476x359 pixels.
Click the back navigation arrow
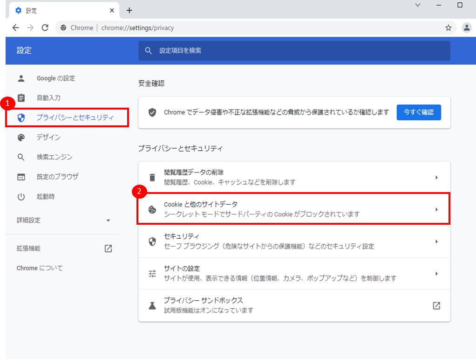pyautogui.click(x=16, y=28)
